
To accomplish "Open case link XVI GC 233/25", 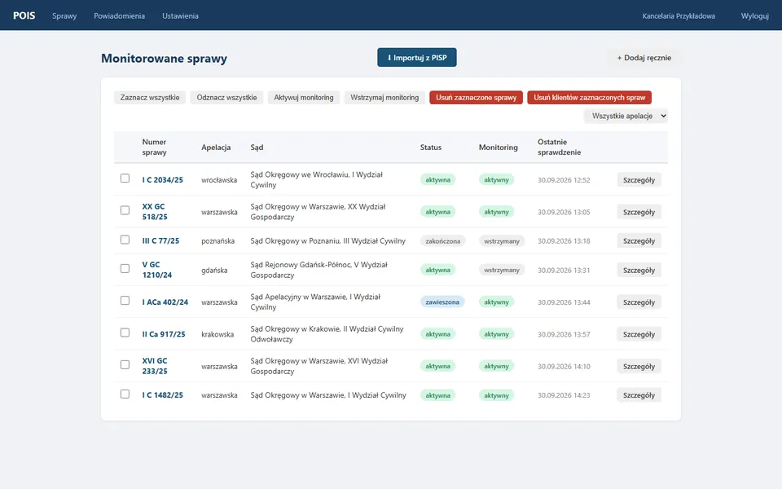I will (x=155, y=366).
